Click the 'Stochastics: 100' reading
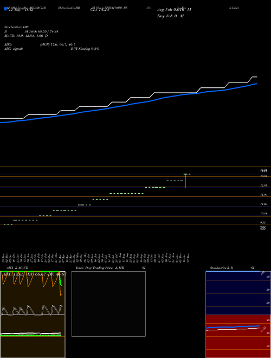 tap(16, 27)
